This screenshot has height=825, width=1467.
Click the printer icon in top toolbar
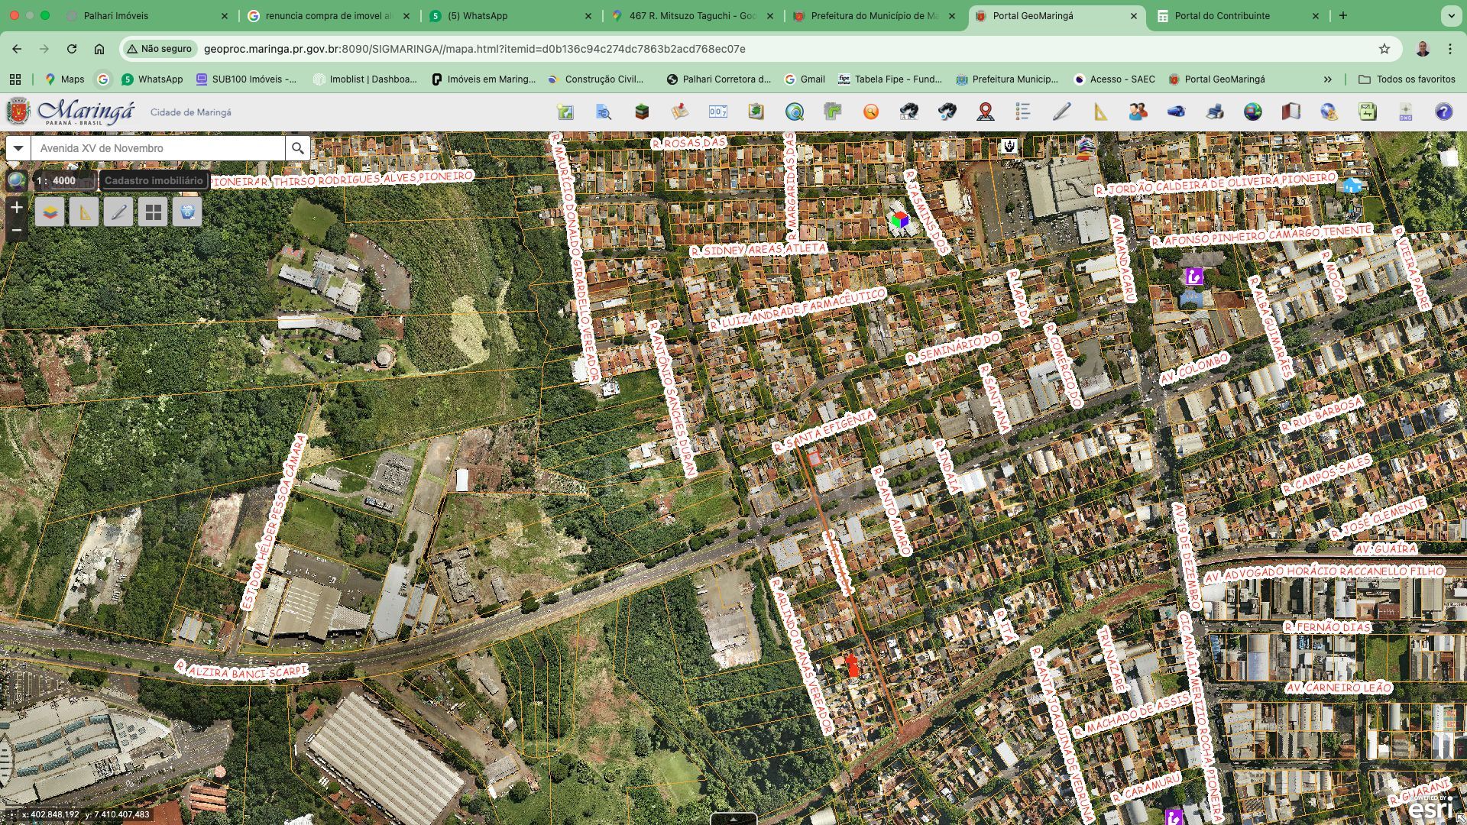[1214, 112]
